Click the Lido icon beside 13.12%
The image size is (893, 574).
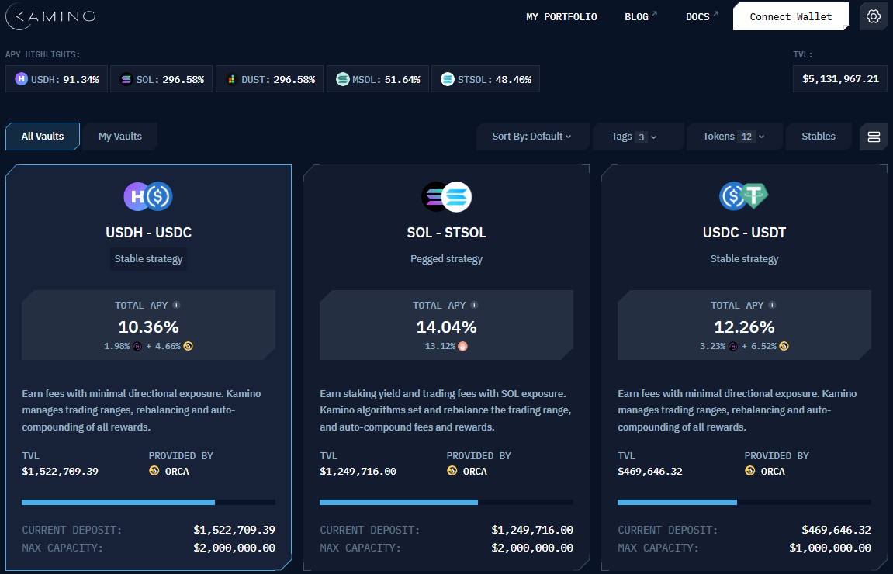click(x=462, y=346)
